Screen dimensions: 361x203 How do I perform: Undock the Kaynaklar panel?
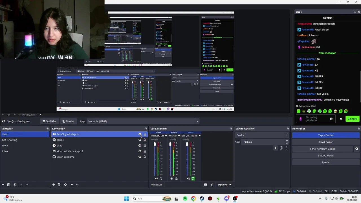point(146,129)
